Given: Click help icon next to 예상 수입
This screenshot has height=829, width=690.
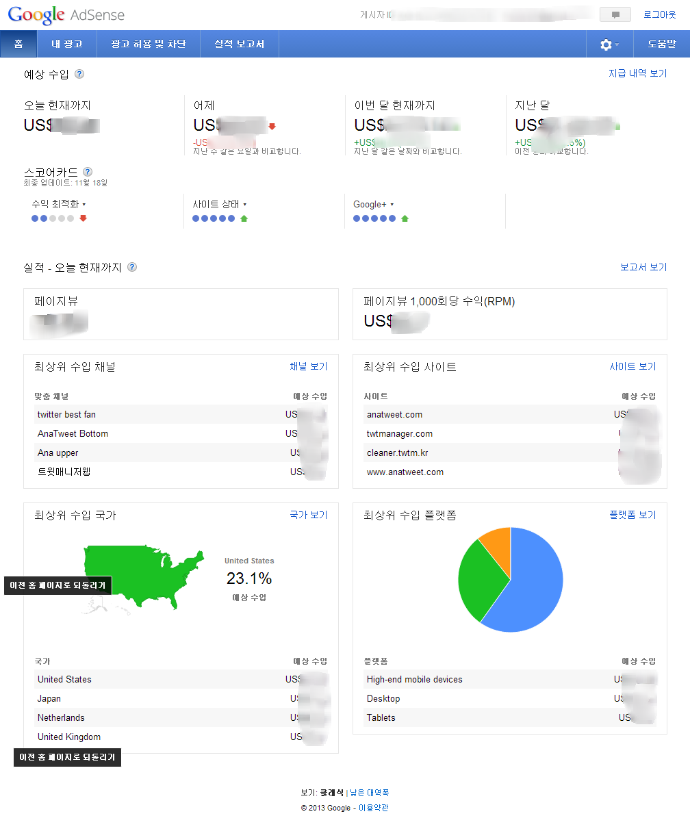Looking at the screenshot, I should (x=79, y=74).
